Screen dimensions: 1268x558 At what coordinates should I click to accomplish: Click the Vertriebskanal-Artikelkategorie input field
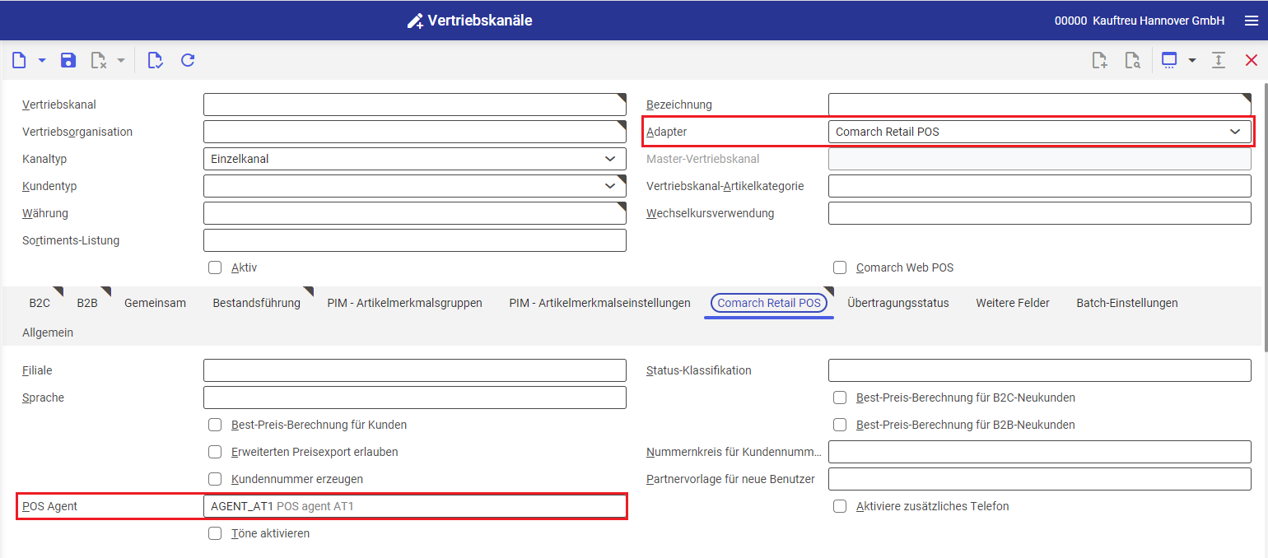click(x=1040, y=186)
